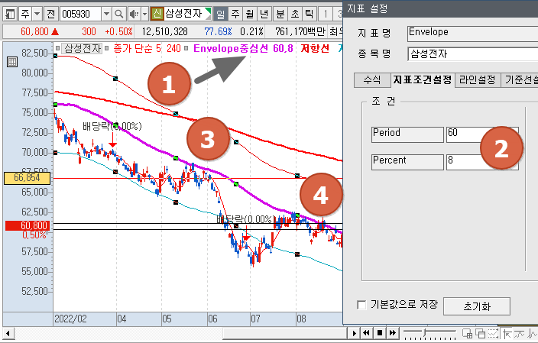The height and width of the screenshot is (343, 538).
Task: Click the horizontal wave line icon
Action: point(520,333)
